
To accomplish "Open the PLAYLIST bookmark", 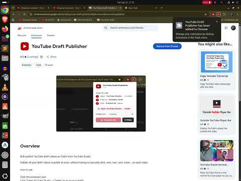I will tap(48, 20).
